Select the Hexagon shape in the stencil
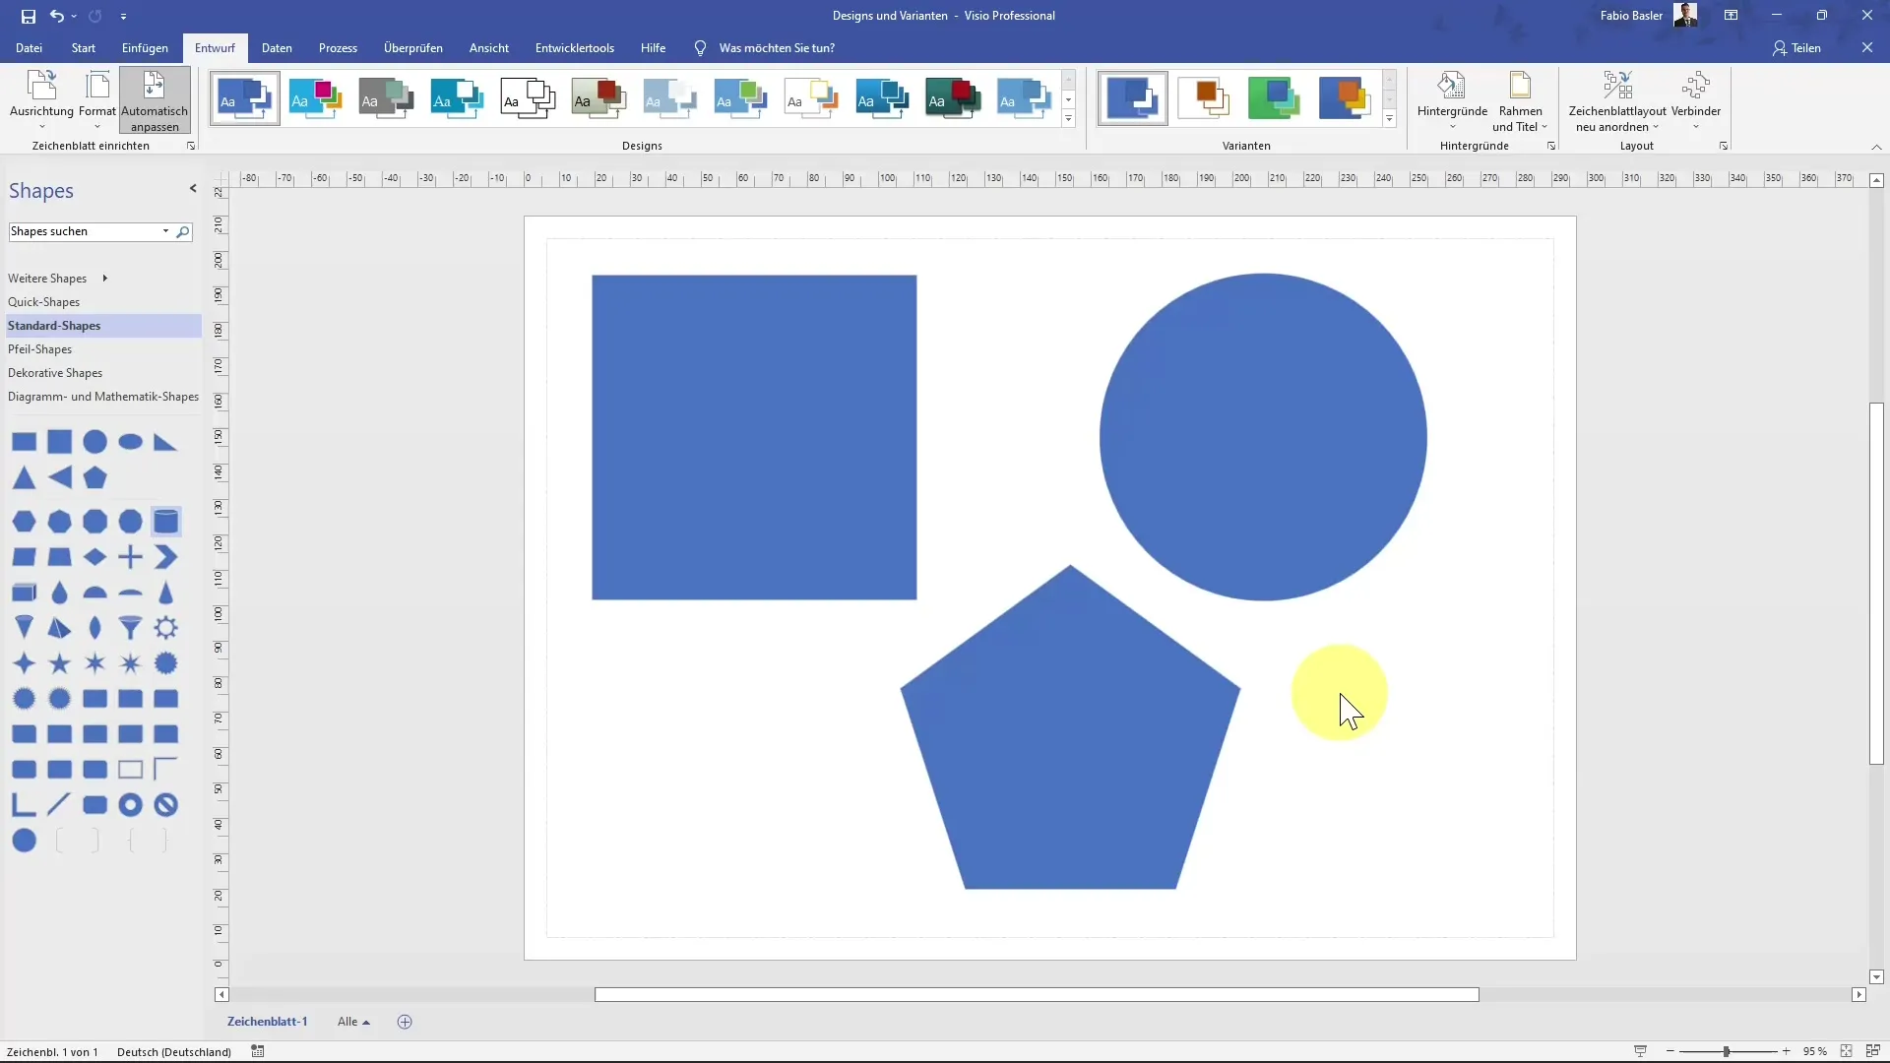This screenshot has height=1063, width=1890. tap(24, 522)
